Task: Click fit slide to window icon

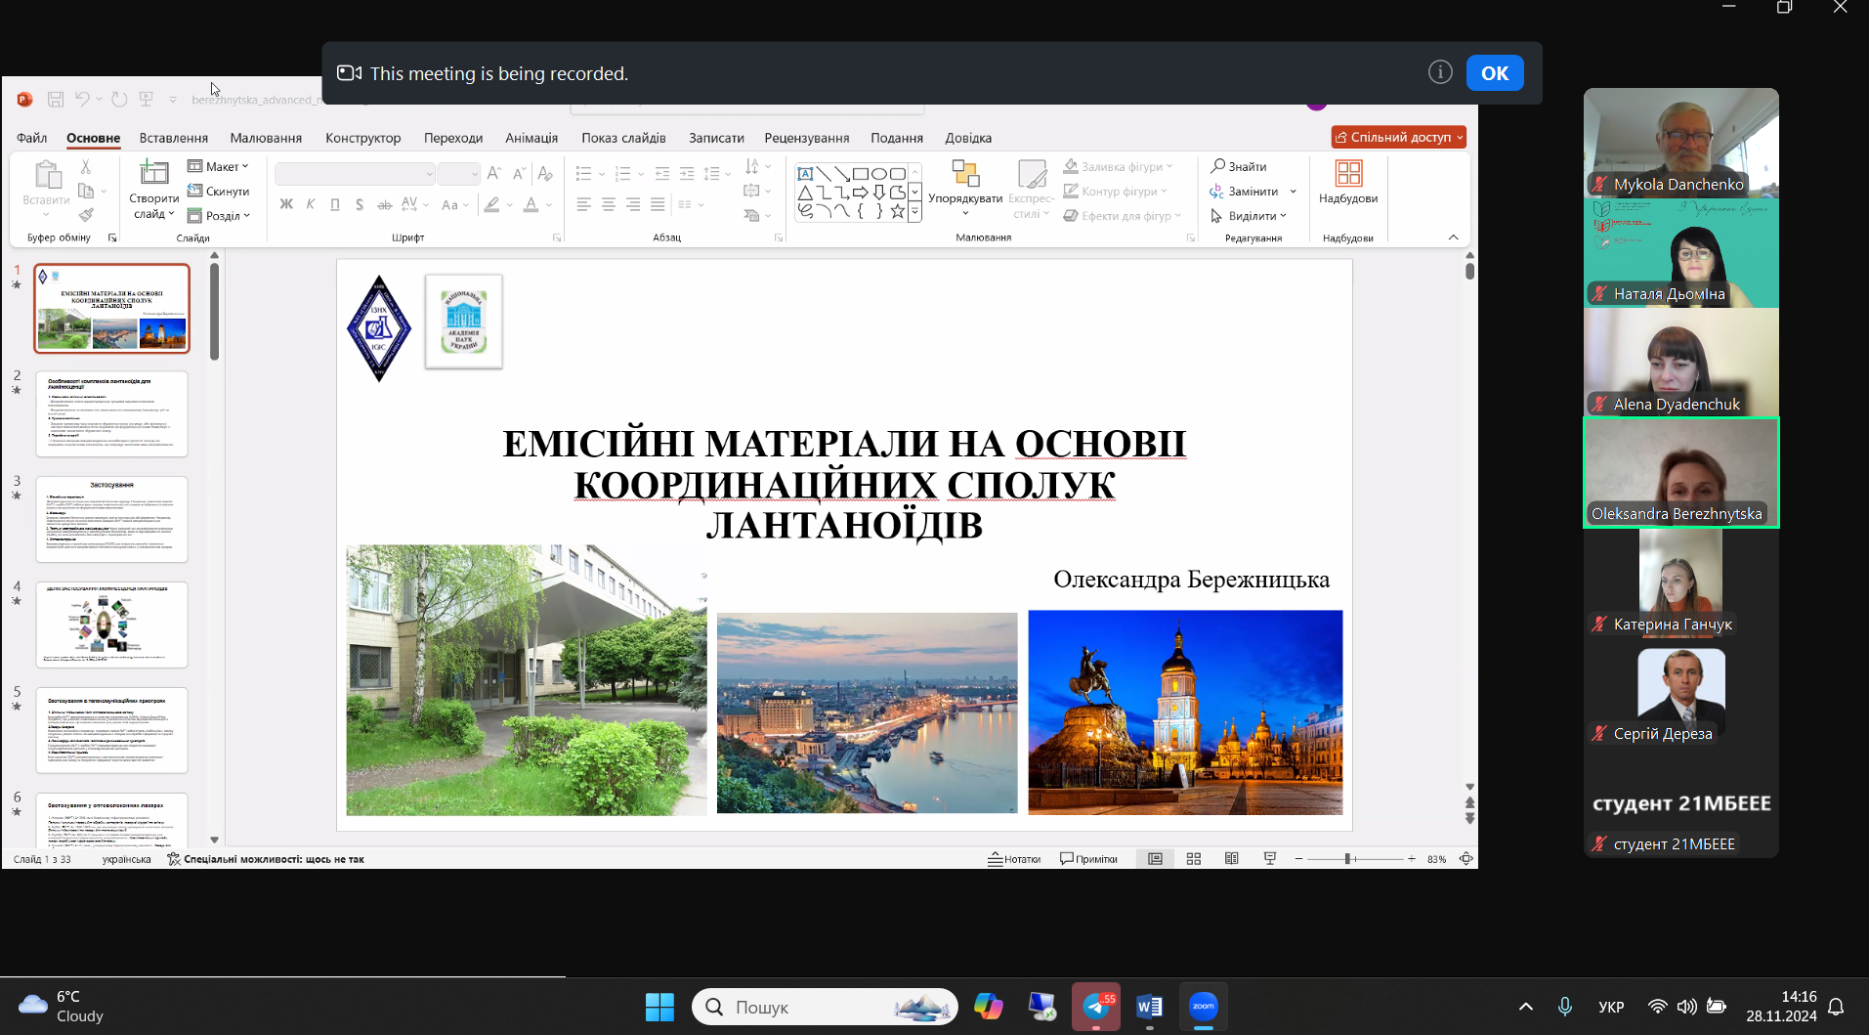Action: [x=1465, y=859]
